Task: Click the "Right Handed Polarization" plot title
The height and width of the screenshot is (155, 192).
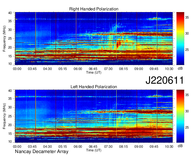Action: tap(94, 9)
